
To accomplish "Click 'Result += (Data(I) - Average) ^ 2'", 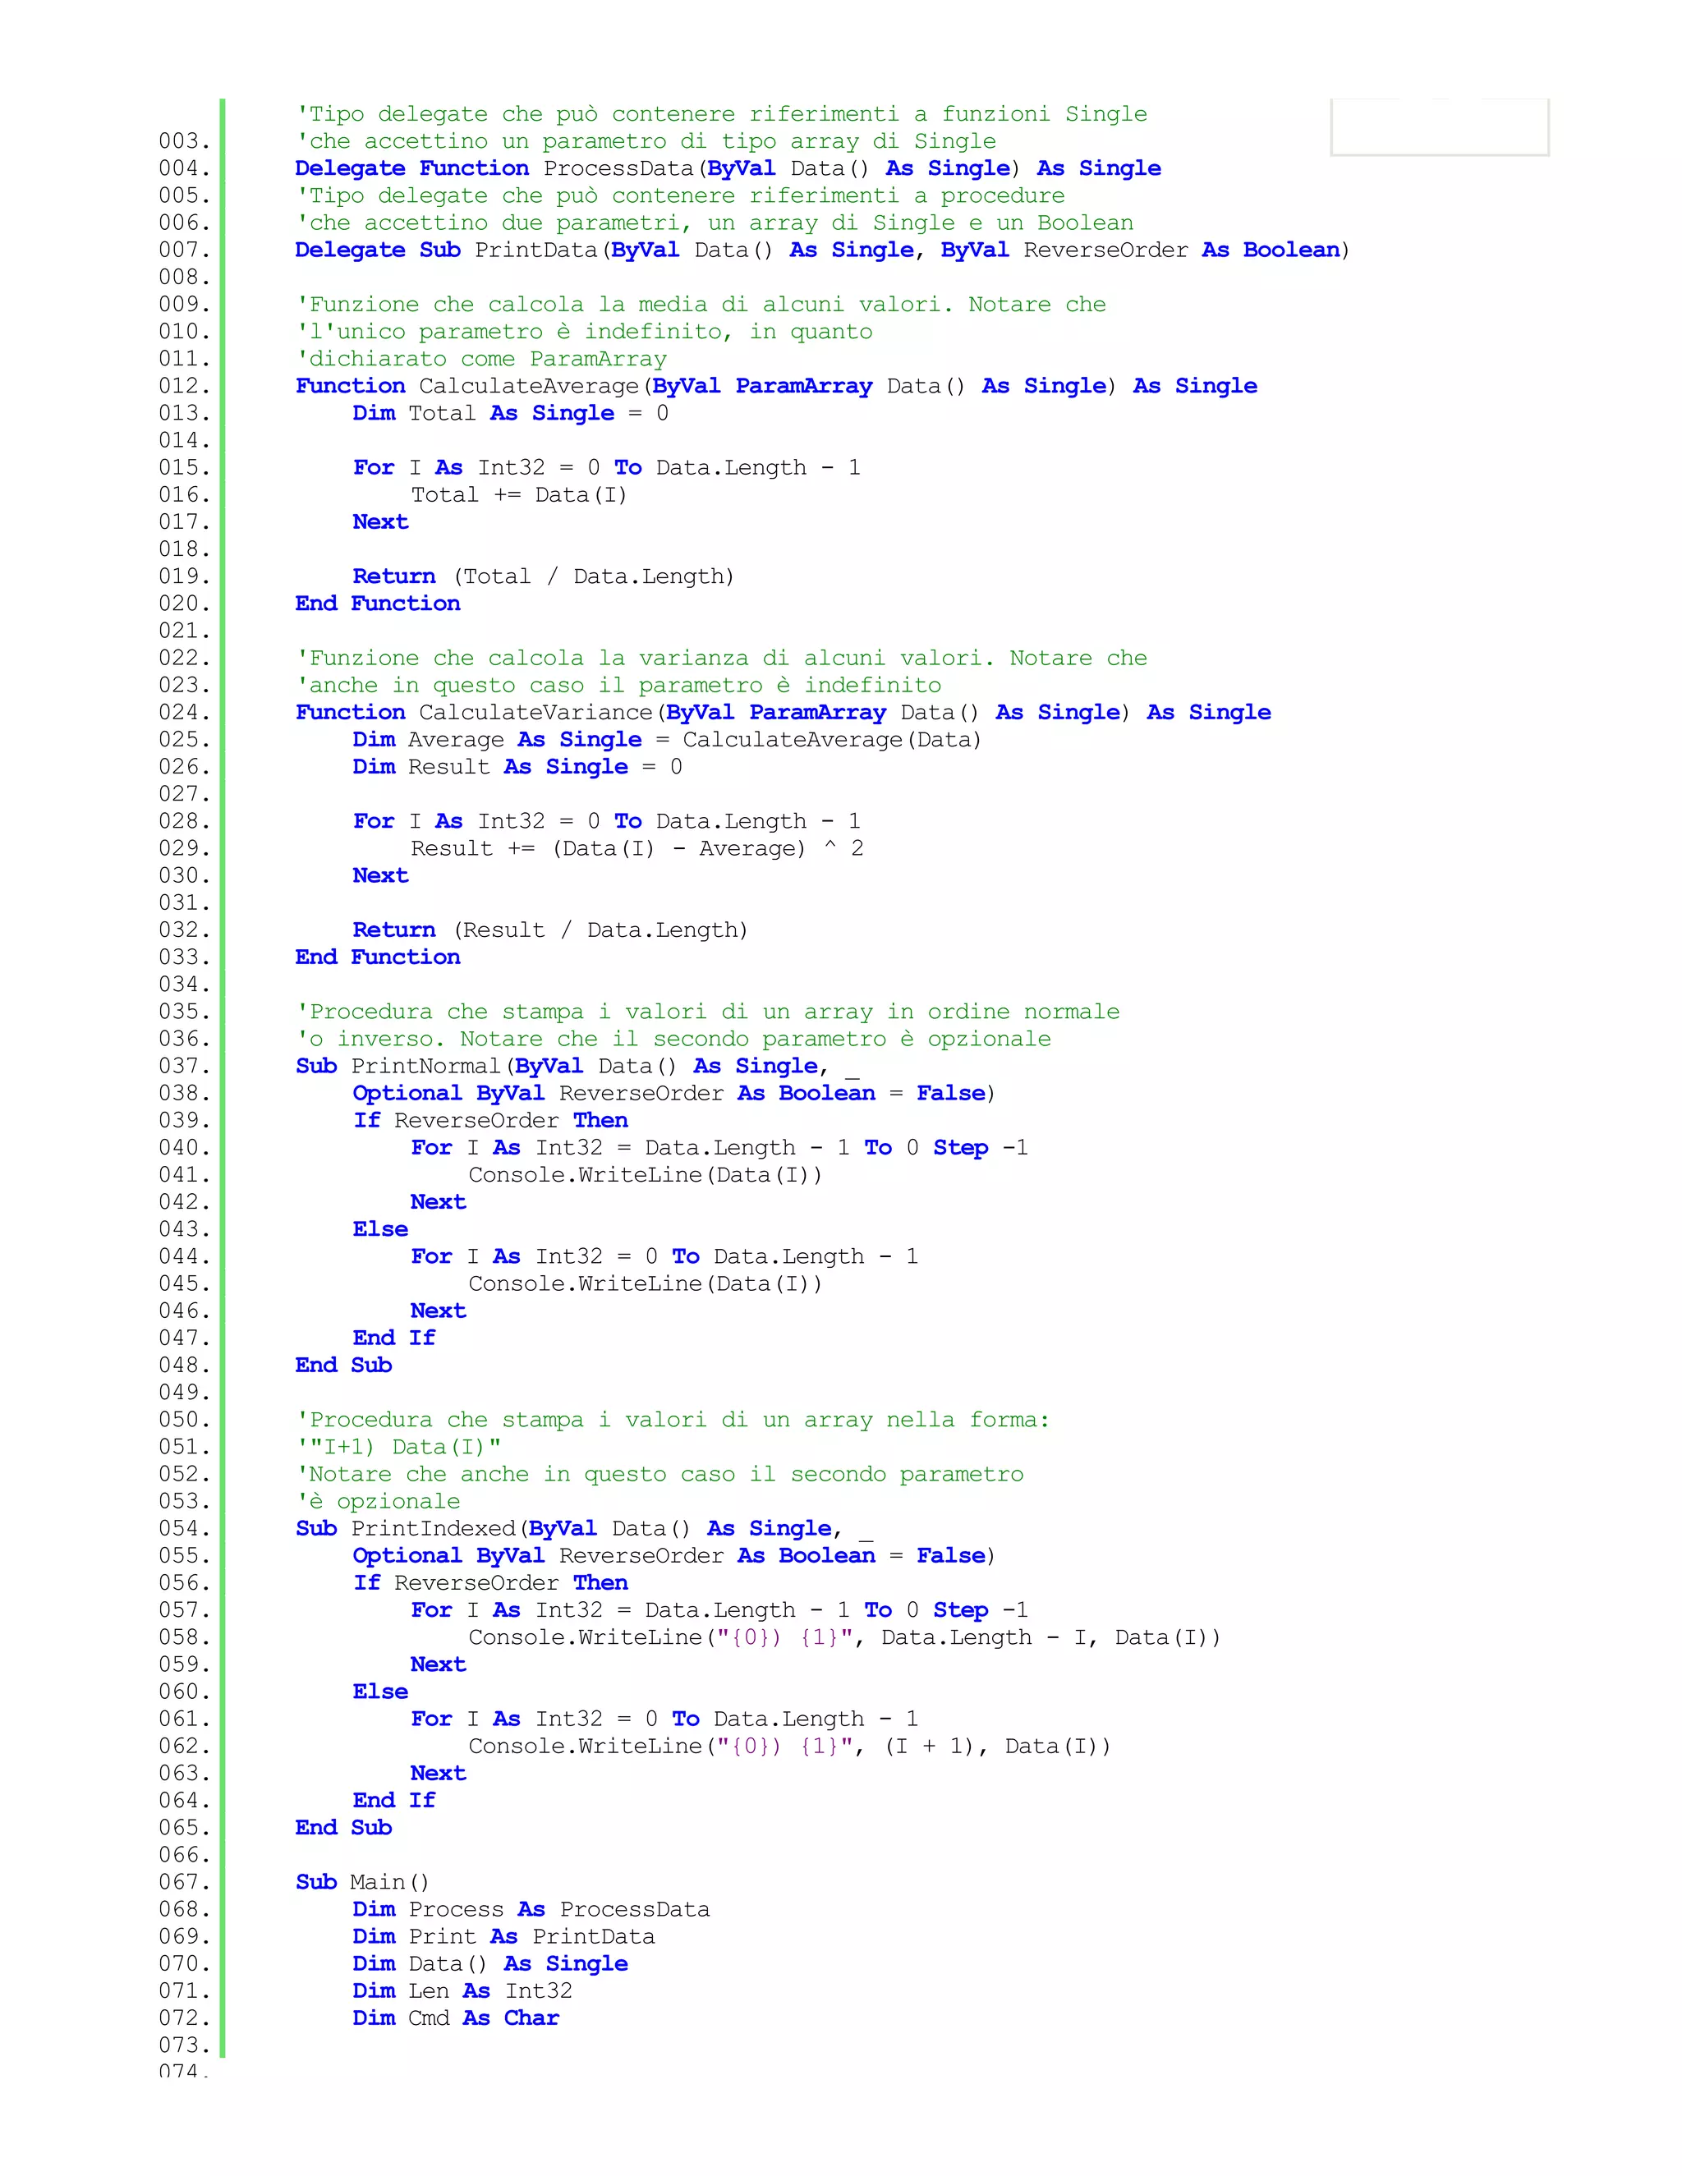I will tap(636, 849).
